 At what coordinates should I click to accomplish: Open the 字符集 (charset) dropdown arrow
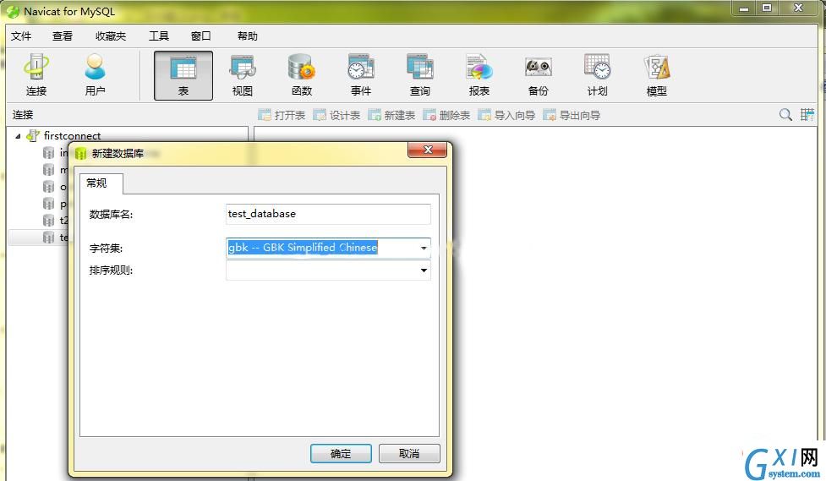424,248
